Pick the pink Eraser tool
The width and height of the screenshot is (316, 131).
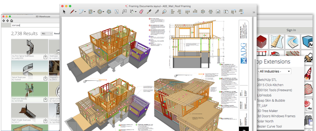(x=141, y=12)
